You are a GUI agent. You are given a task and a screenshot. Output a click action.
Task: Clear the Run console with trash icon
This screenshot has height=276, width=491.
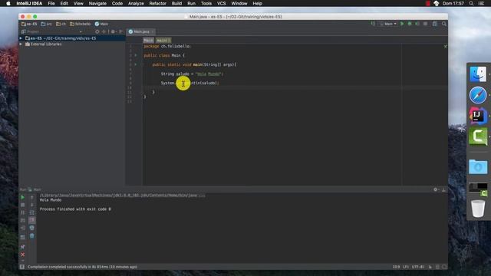(x=32, y=236)
